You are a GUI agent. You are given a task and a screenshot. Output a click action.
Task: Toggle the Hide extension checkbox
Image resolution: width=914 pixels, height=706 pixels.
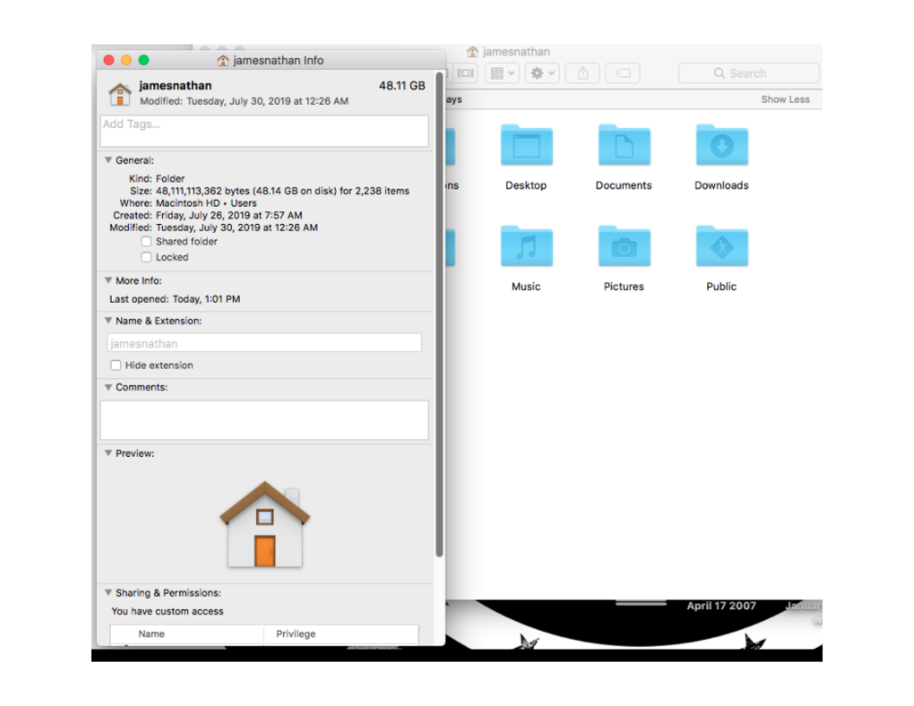116,366
